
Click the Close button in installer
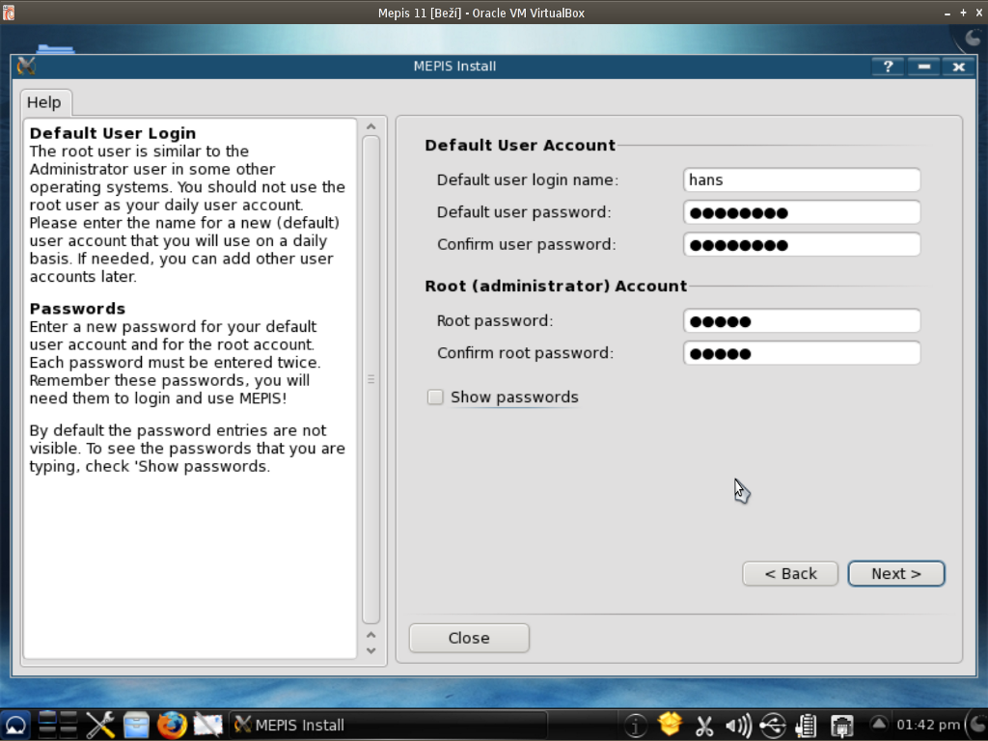pyautogui.click(x=469, y=638)
